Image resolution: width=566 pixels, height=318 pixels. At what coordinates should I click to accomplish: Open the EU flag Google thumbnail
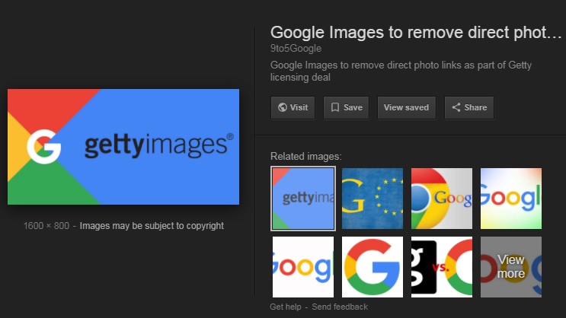tap(373, 199)
